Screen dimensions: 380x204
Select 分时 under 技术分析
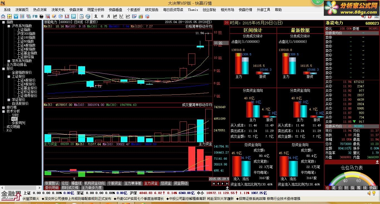pos(15,115)
